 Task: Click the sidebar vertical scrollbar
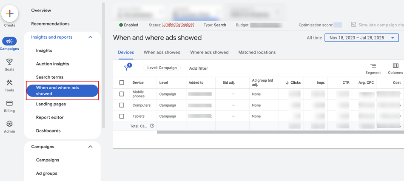coord(103,65)
